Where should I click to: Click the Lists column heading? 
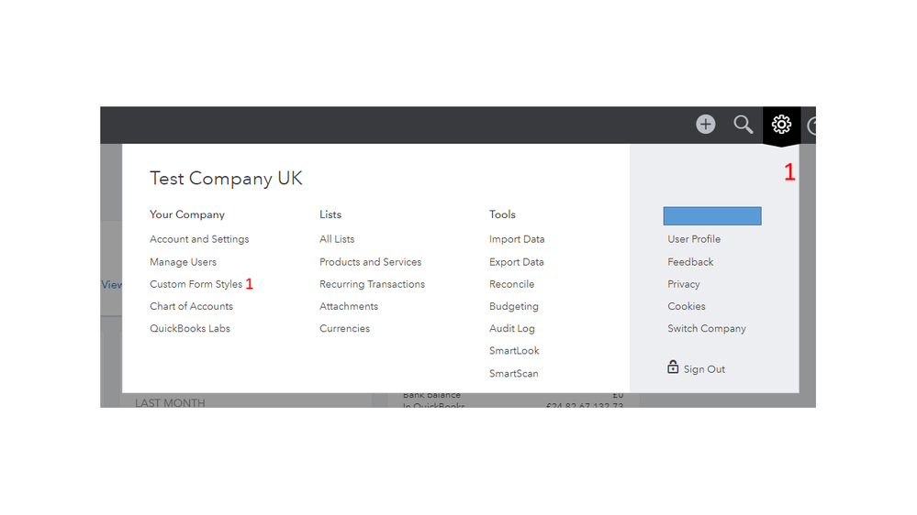click(330, 214)
